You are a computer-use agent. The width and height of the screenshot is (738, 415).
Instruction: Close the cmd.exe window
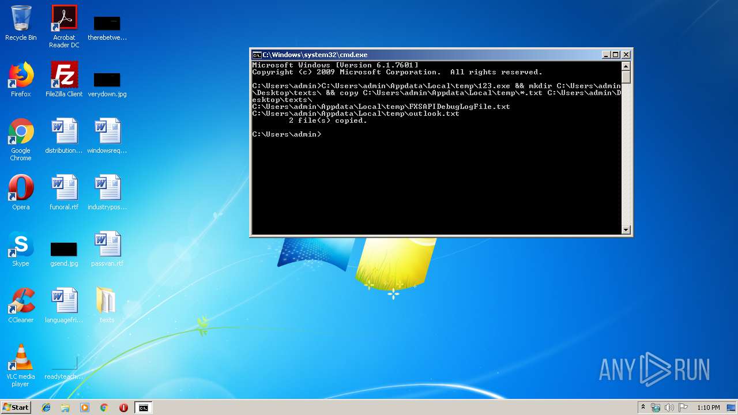tap(626, 55)
